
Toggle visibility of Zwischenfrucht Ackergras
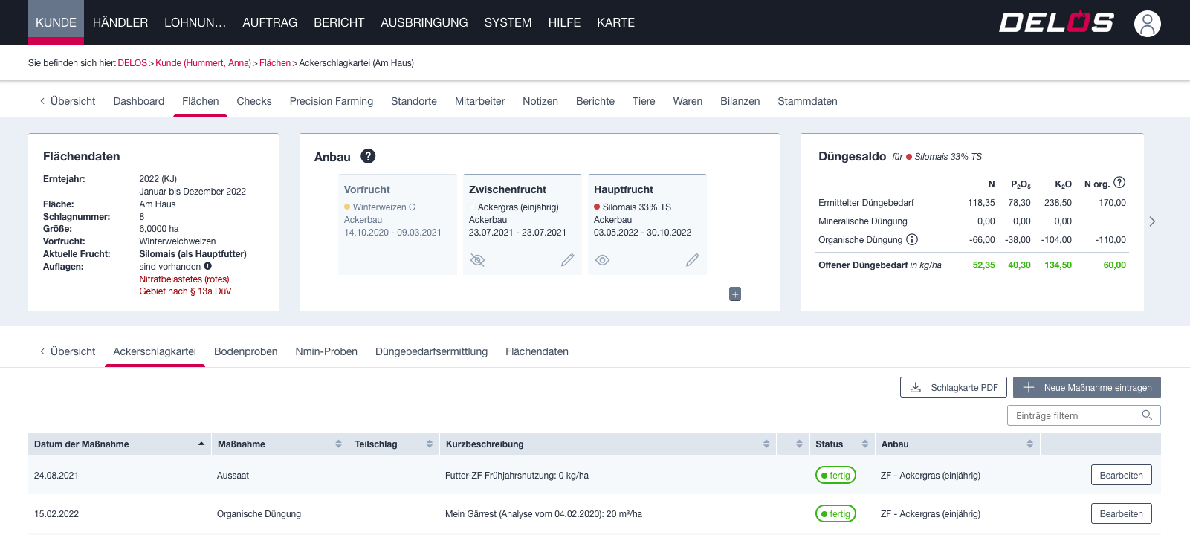pyautogui.click(x=478, y=260)
